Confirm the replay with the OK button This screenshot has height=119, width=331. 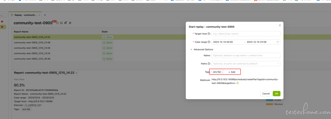pos(276,94)
